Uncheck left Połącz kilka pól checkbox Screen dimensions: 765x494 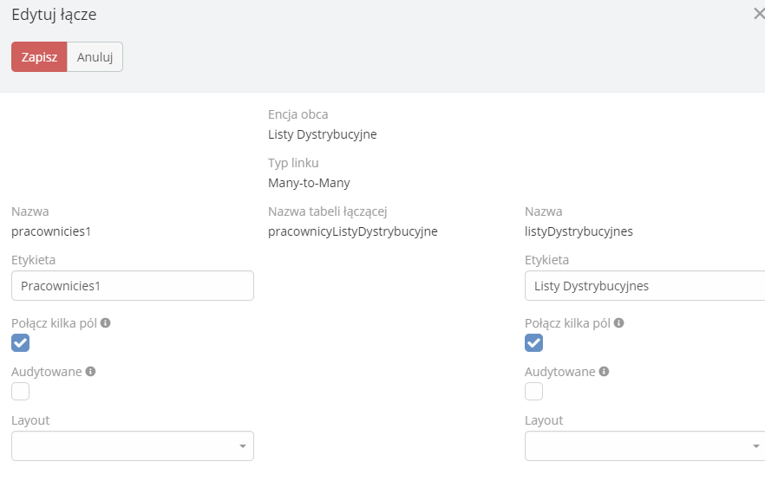tap(21, 343)
